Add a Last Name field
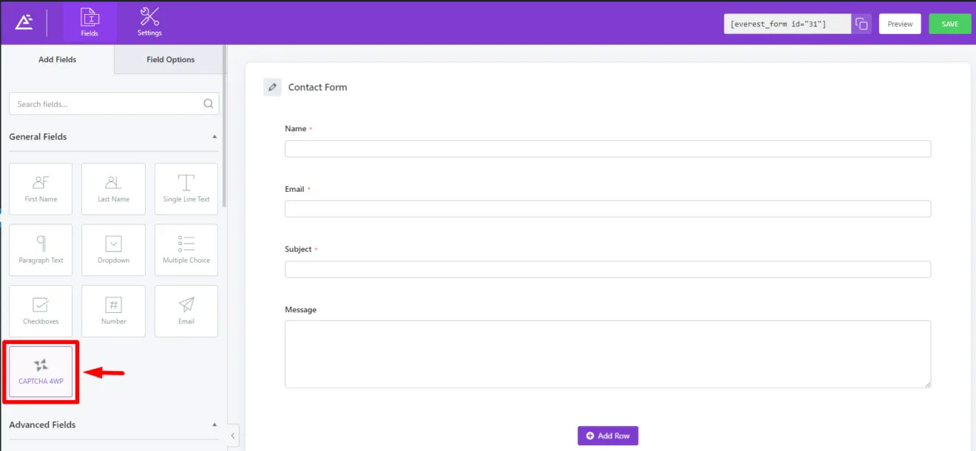 pos(113,189)
